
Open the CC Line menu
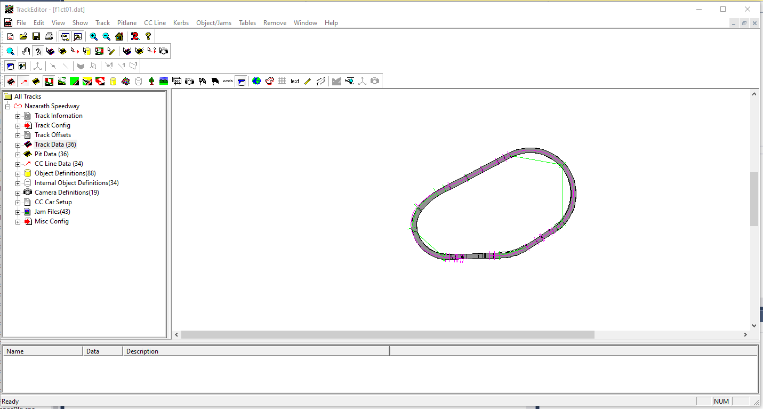(155, 23)
